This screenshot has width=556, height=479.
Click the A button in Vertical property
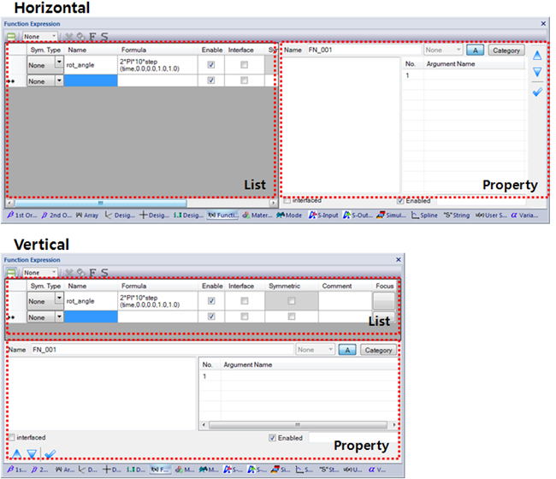coord(347,350)
